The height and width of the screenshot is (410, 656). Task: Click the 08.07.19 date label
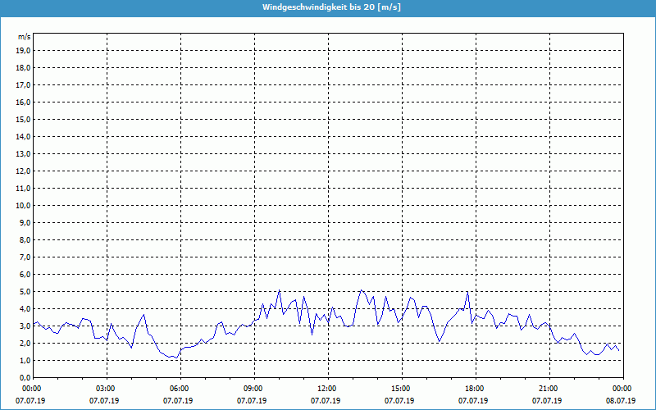tap(622, 401)
